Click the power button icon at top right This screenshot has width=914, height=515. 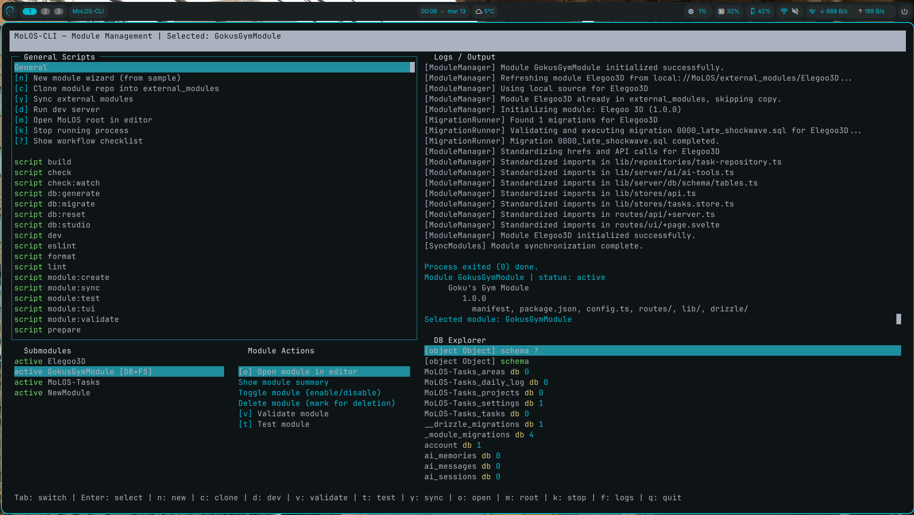(905, 11)
